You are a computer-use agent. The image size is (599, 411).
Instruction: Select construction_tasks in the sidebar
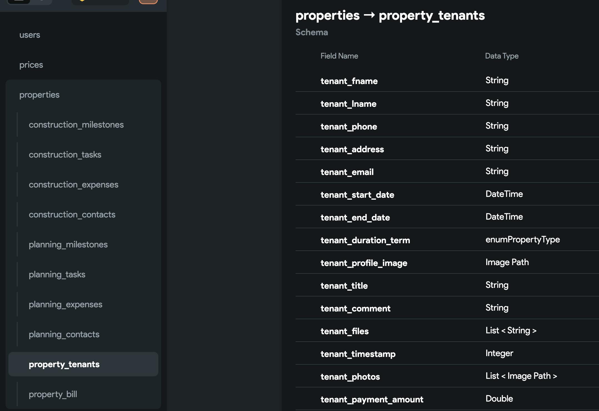pos(65,155)
